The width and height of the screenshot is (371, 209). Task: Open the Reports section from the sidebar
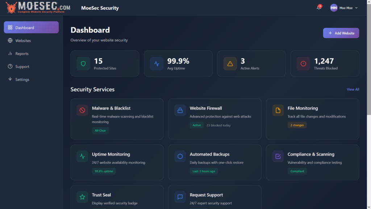[x=11, y=53]
